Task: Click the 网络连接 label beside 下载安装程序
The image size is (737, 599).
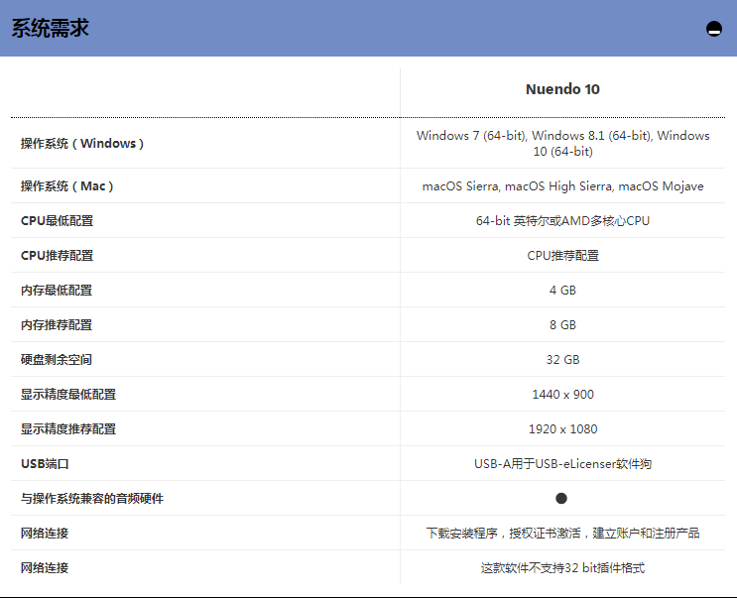Action: click(45, 534)
